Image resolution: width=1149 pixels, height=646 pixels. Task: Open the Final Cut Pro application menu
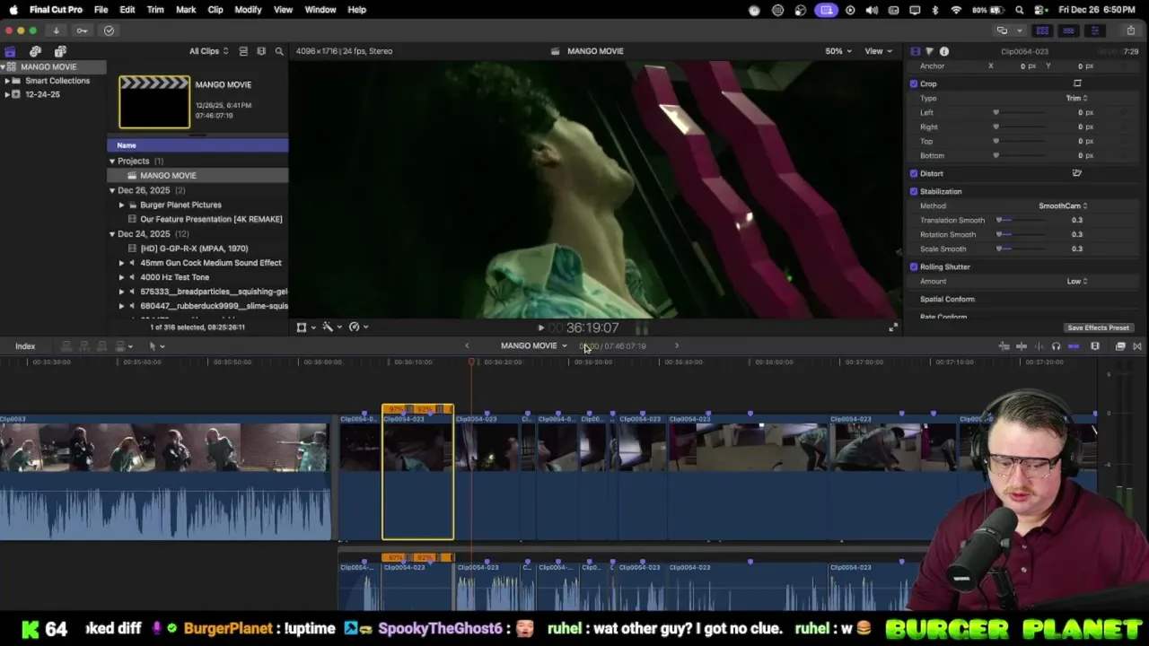coord(56,10)
